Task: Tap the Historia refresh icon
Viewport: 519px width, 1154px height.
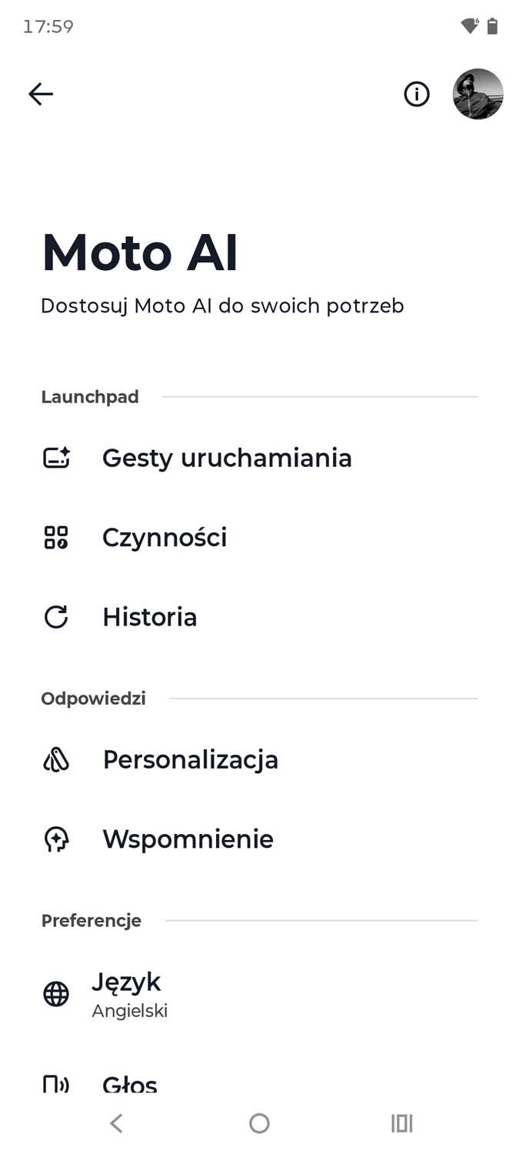Action: [56, 617]
